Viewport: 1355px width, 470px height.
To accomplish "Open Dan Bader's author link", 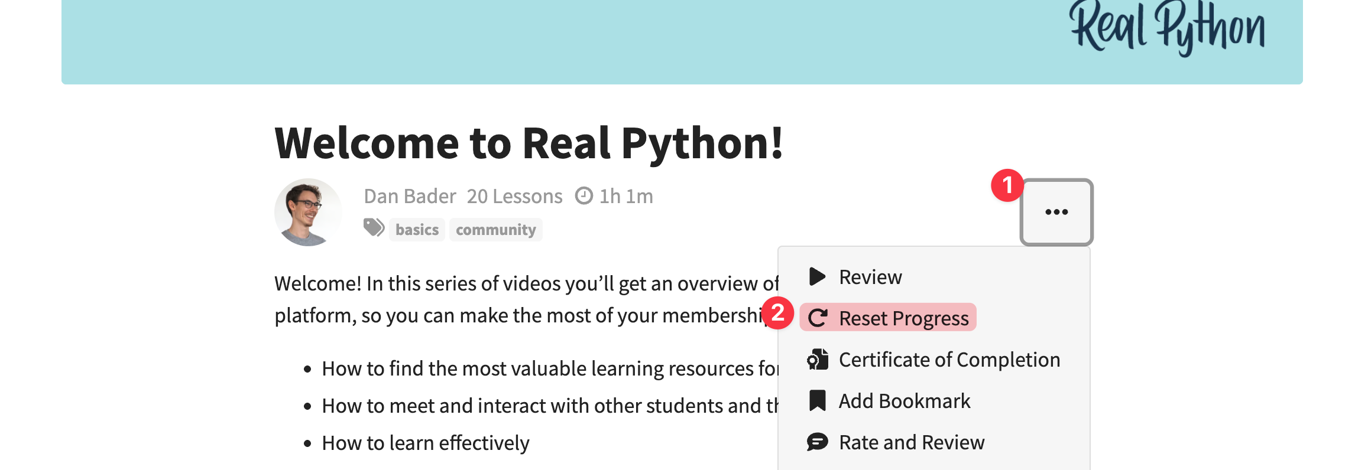I will point(410,196).
